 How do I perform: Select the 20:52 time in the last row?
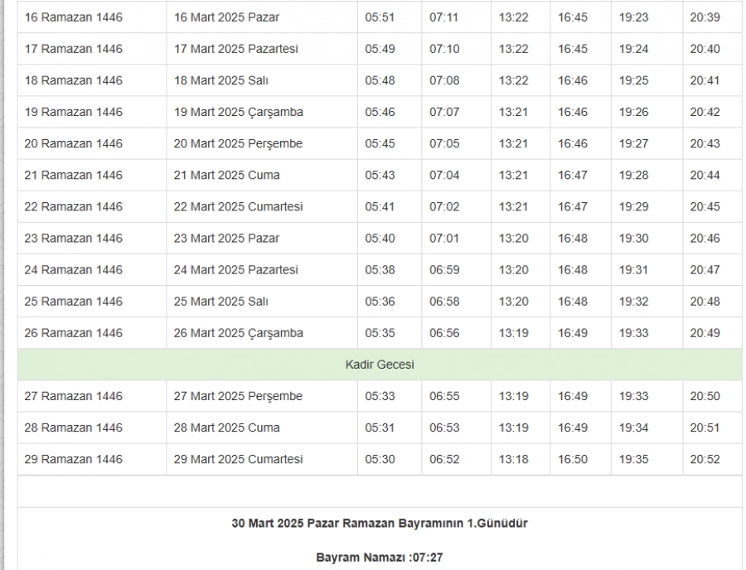[x=705, y=459]
